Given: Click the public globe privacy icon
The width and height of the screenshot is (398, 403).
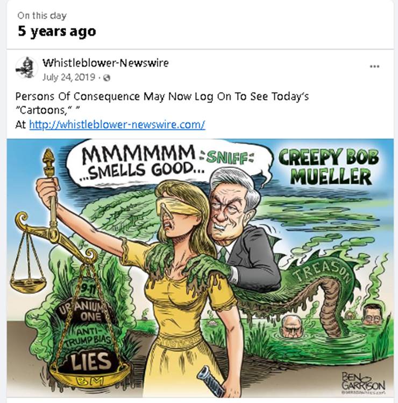Looking at the screenshot, I should (106, 78).
